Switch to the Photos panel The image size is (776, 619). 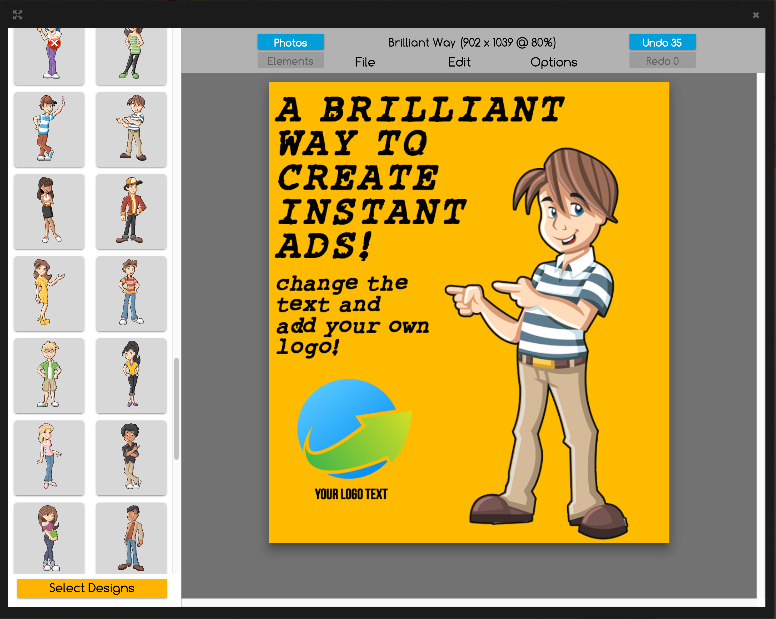[x=291, y=42]
